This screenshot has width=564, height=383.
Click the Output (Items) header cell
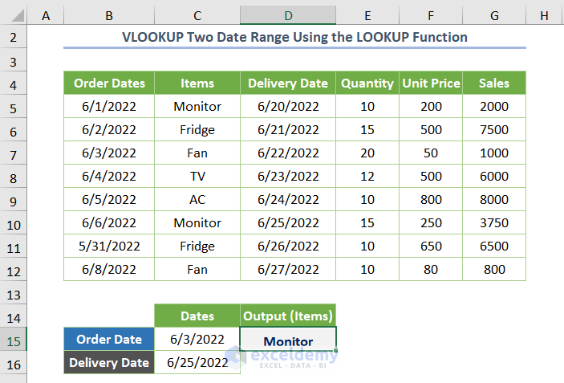tap(288, 316)
